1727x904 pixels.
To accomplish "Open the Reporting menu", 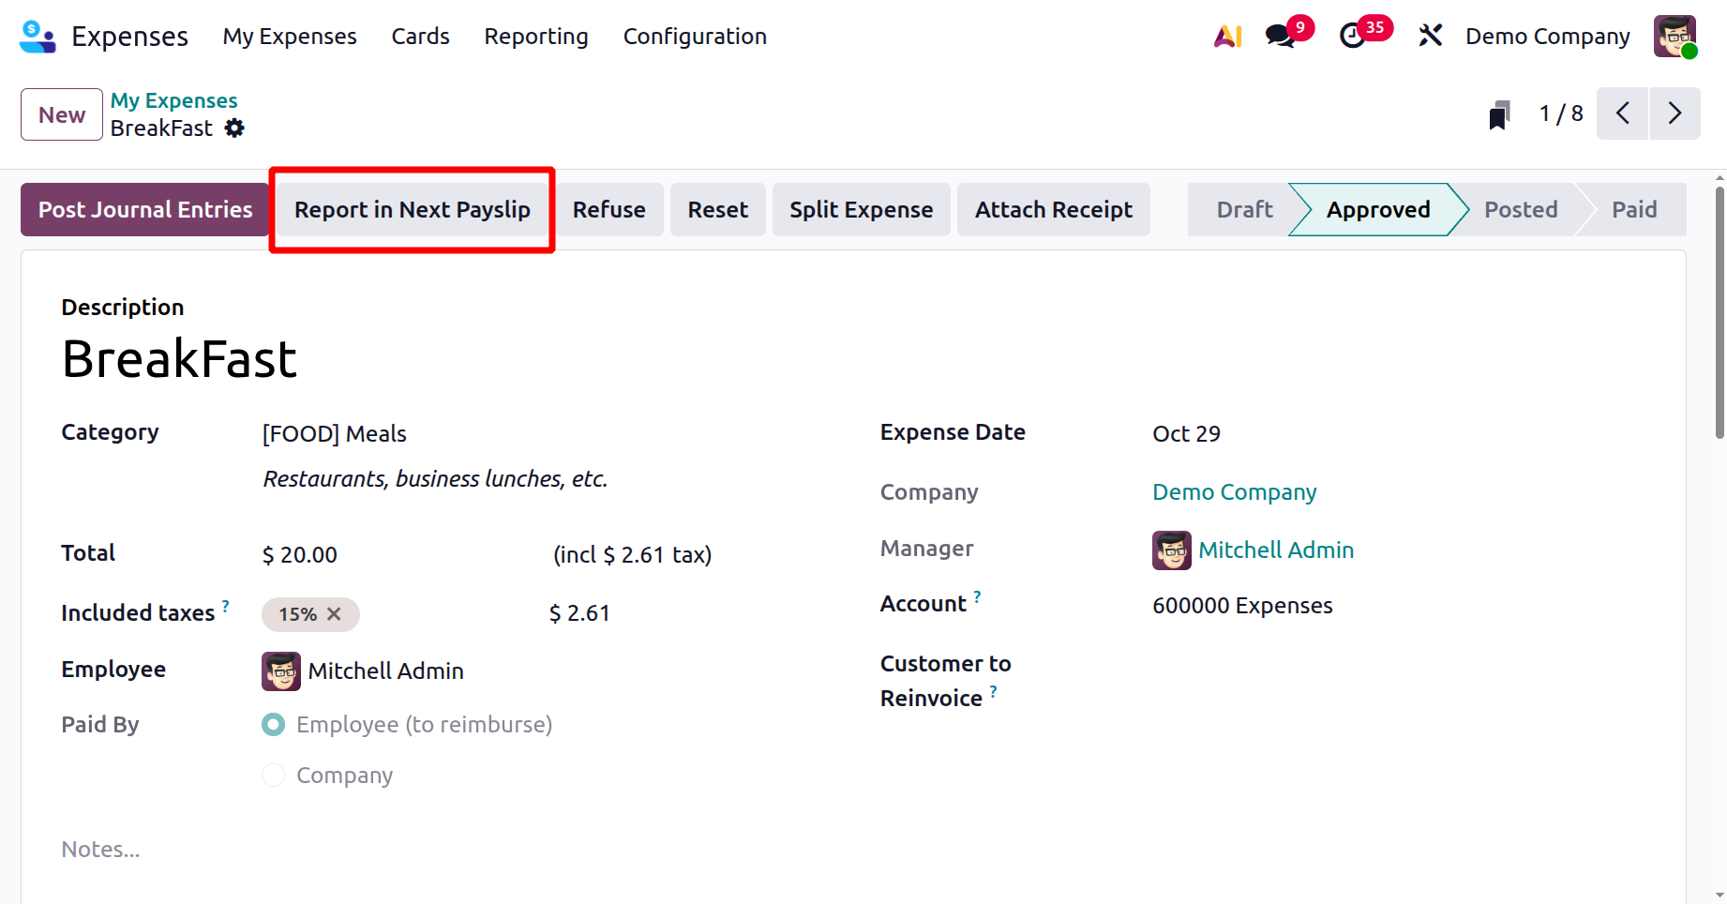I will click(x=536, y=37).
